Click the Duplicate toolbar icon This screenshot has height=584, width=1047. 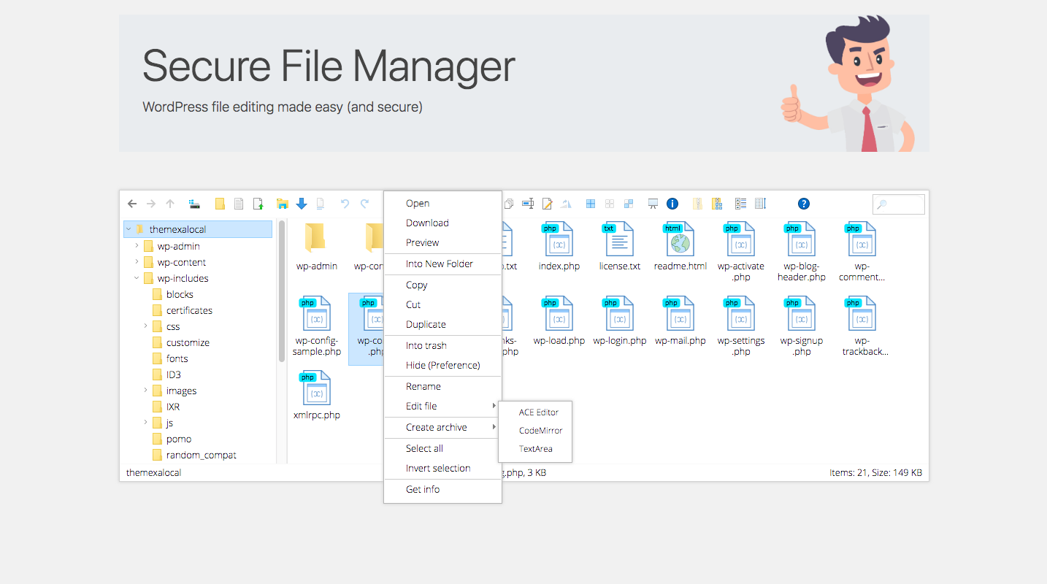(509, 204)
